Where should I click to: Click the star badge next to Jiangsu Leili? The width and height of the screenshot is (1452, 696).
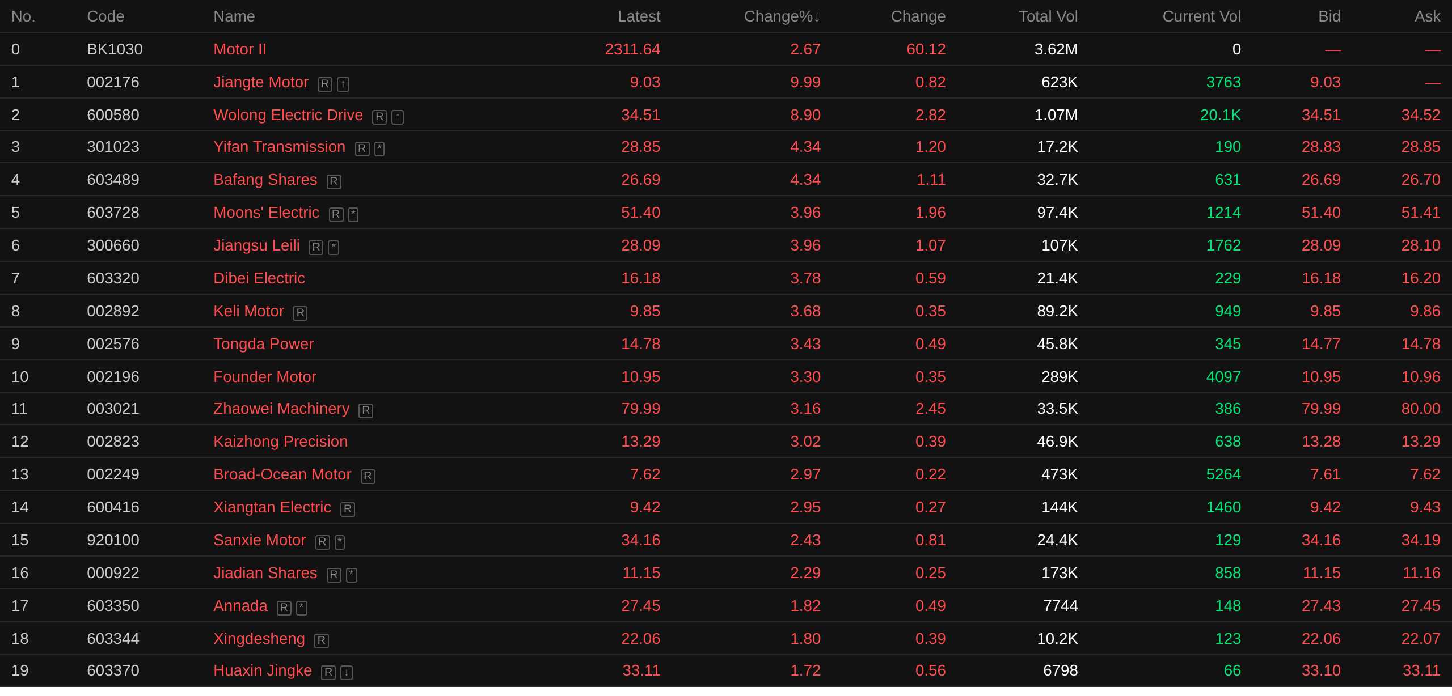(x=334, y=247)
